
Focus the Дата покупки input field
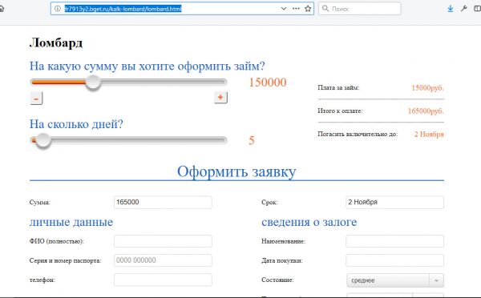pos(394,260)
